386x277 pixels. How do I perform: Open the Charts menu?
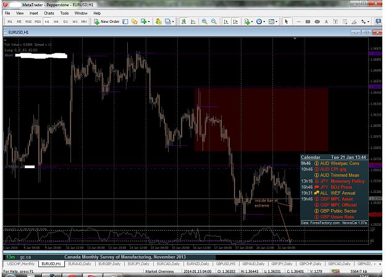tap(49, 14)
